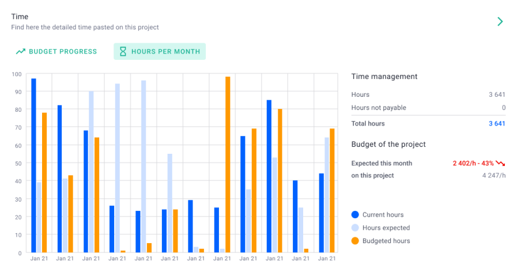517x273 pixels.
Task: Click the 'Hours not payable' row label
Action: pyautogui.click(x=379, y=108)
